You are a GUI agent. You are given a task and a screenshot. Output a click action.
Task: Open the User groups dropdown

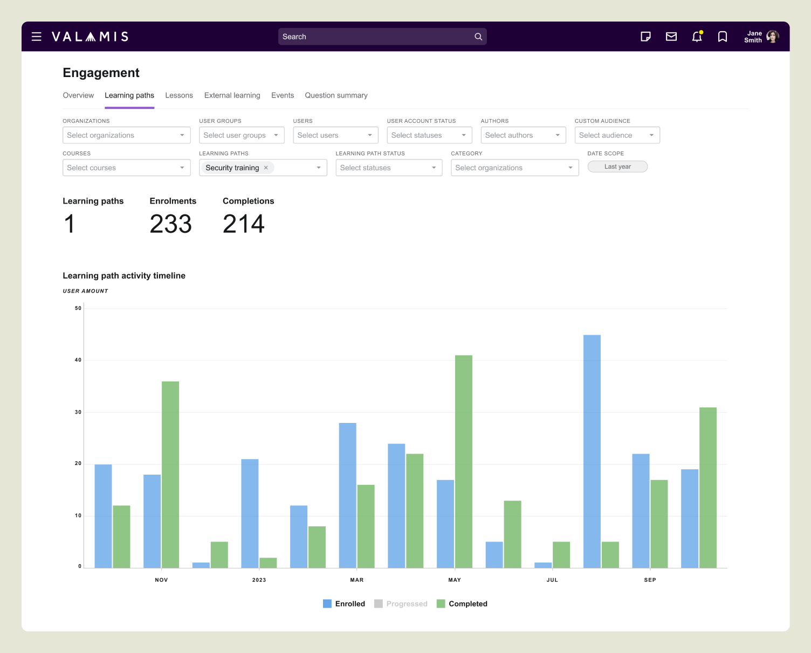[x=242, y=135]
